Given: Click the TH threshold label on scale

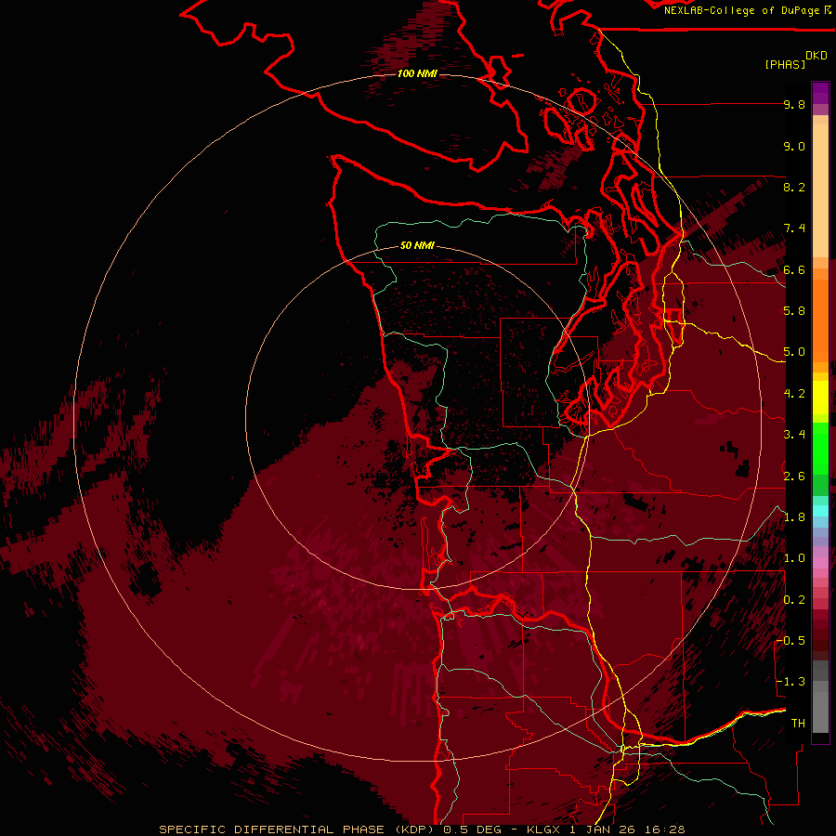Looking at the screenshot, I should pyautogui.click(x=798, y=723).
